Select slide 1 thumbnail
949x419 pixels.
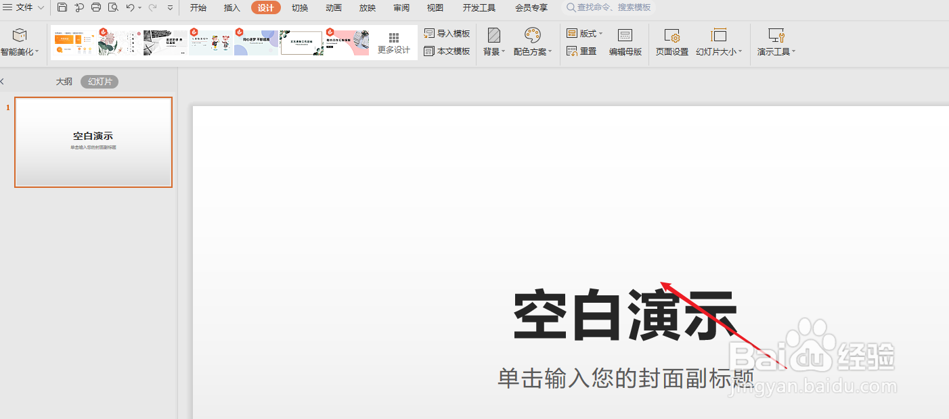93,142
